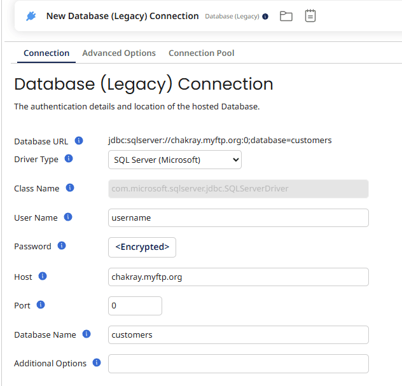Open the notes clipboard icon
Viewport: 402px width, 386px height.
click(310, 16)
